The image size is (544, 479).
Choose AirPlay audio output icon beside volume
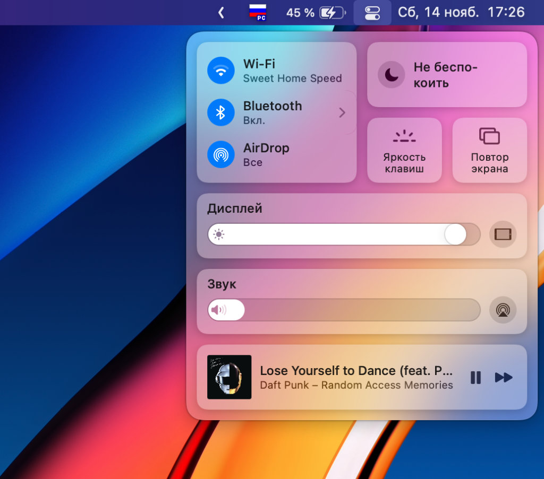503,310
